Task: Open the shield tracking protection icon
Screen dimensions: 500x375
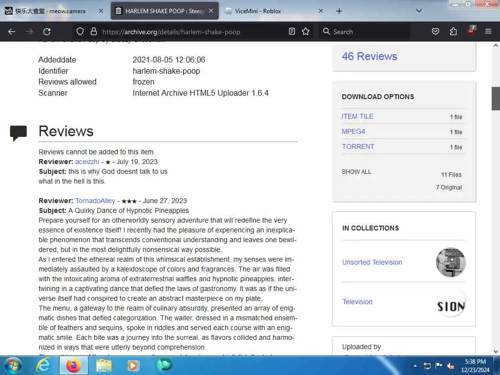Action: [80, 31]
